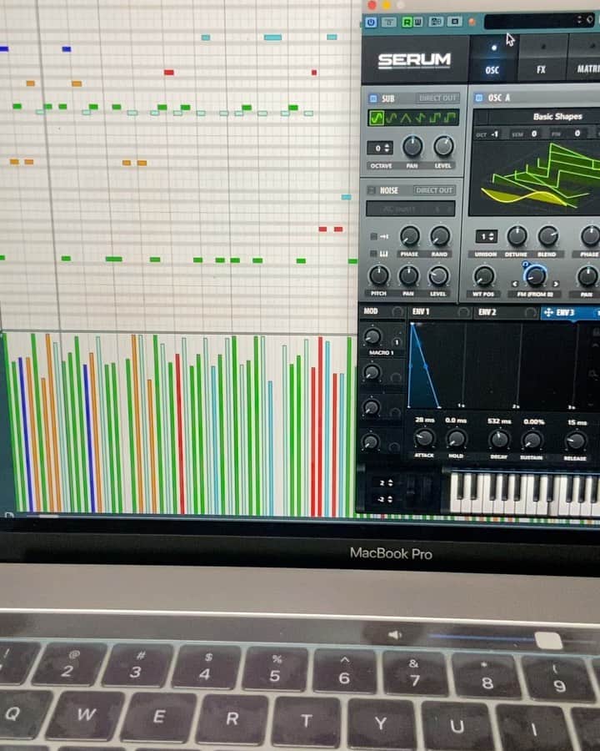
Task: Click the Noise Phase knob
Action: pos(409,235)
